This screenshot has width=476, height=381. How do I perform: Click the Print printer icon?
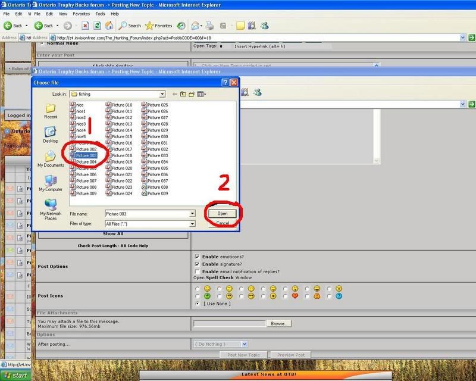pos(209,26)
